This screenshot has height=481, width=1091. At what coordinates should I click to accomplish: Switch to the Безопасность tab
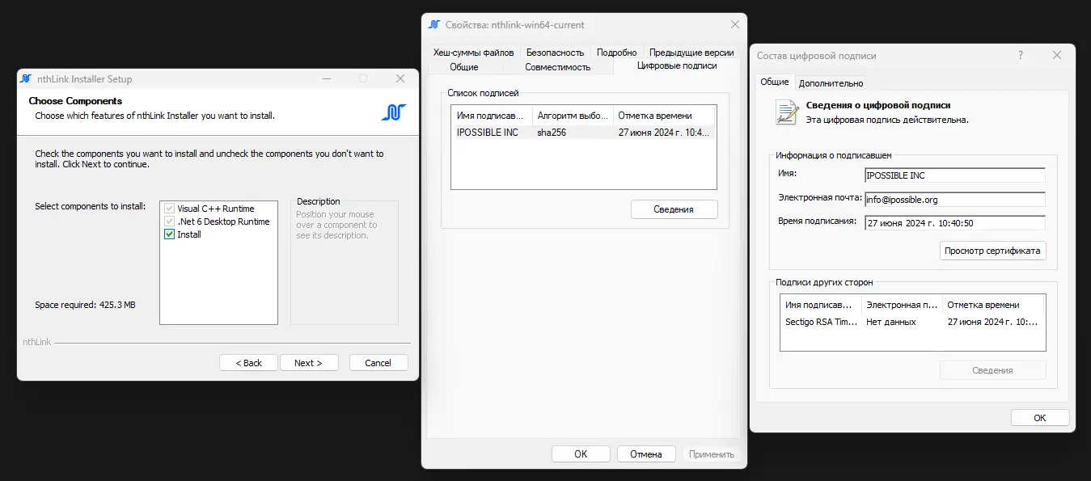[555, 53]
